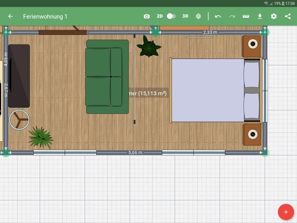
Task: Click the Ferienwohnung 1 project title
Action: 45,17
